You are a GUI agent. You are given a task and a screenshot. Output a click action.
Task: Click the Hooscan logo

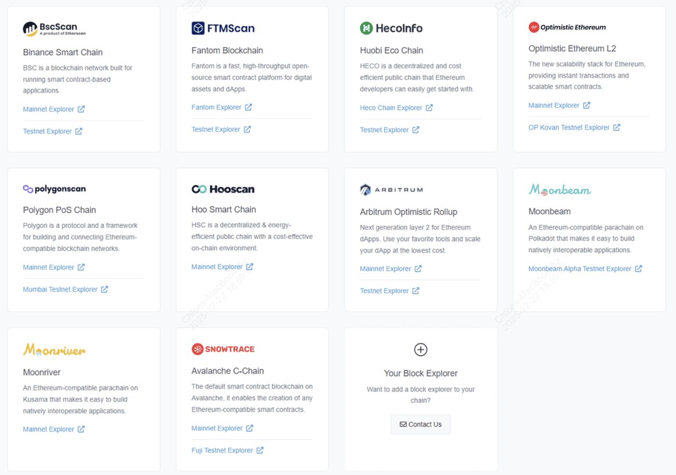point(222,189)
